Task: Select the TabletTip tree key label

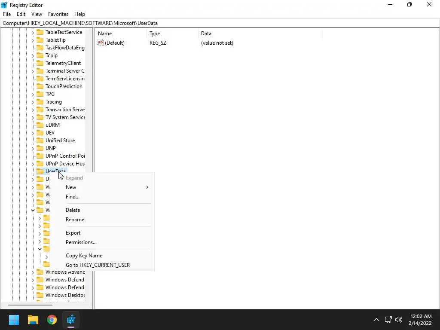Action: 55,40
